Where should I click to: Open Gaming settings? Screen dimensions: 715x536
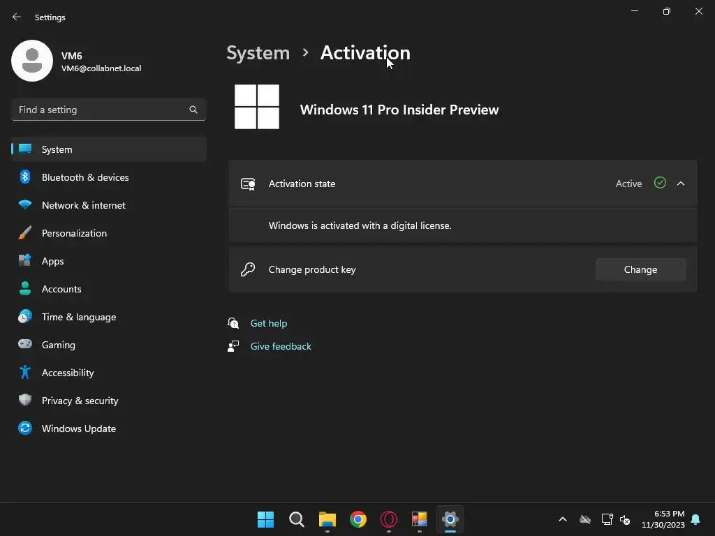tap(108, 345)
